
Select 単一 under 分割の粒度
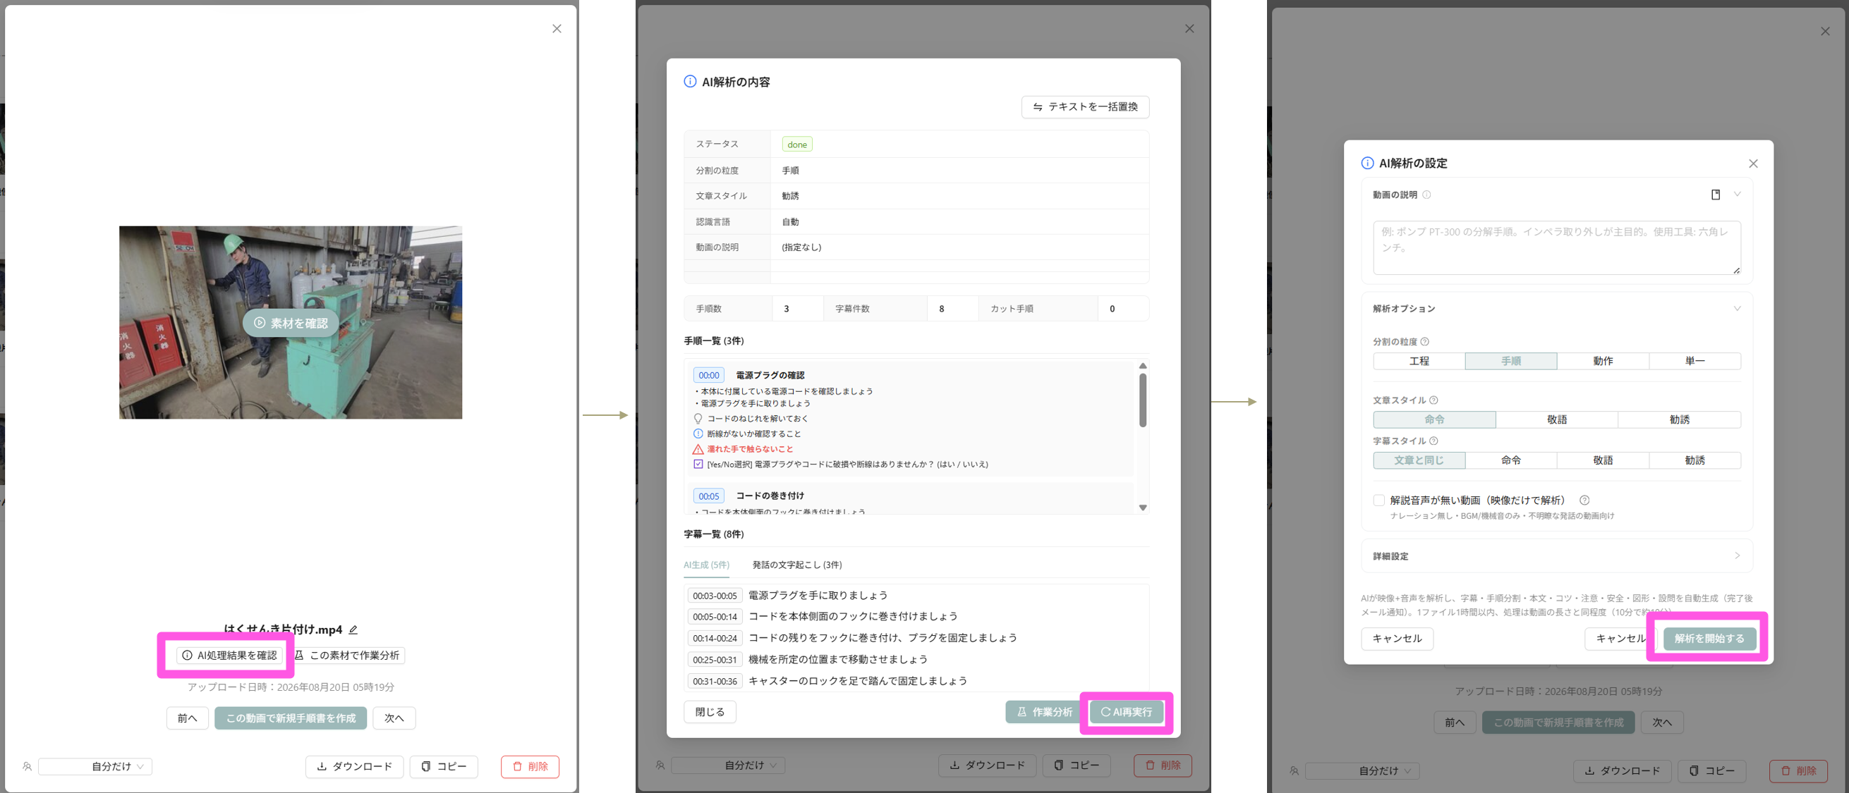[1695, 362]
